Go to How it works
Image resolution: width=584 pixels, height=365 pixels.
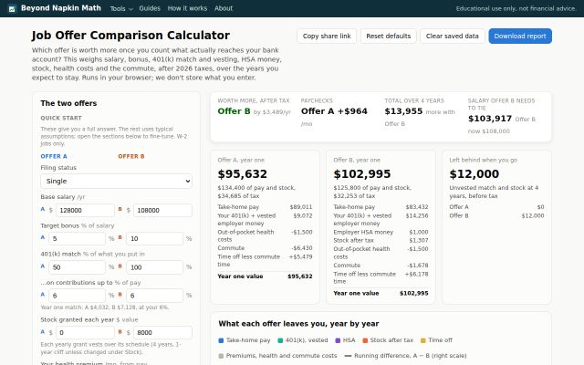[x=187, y=8]
